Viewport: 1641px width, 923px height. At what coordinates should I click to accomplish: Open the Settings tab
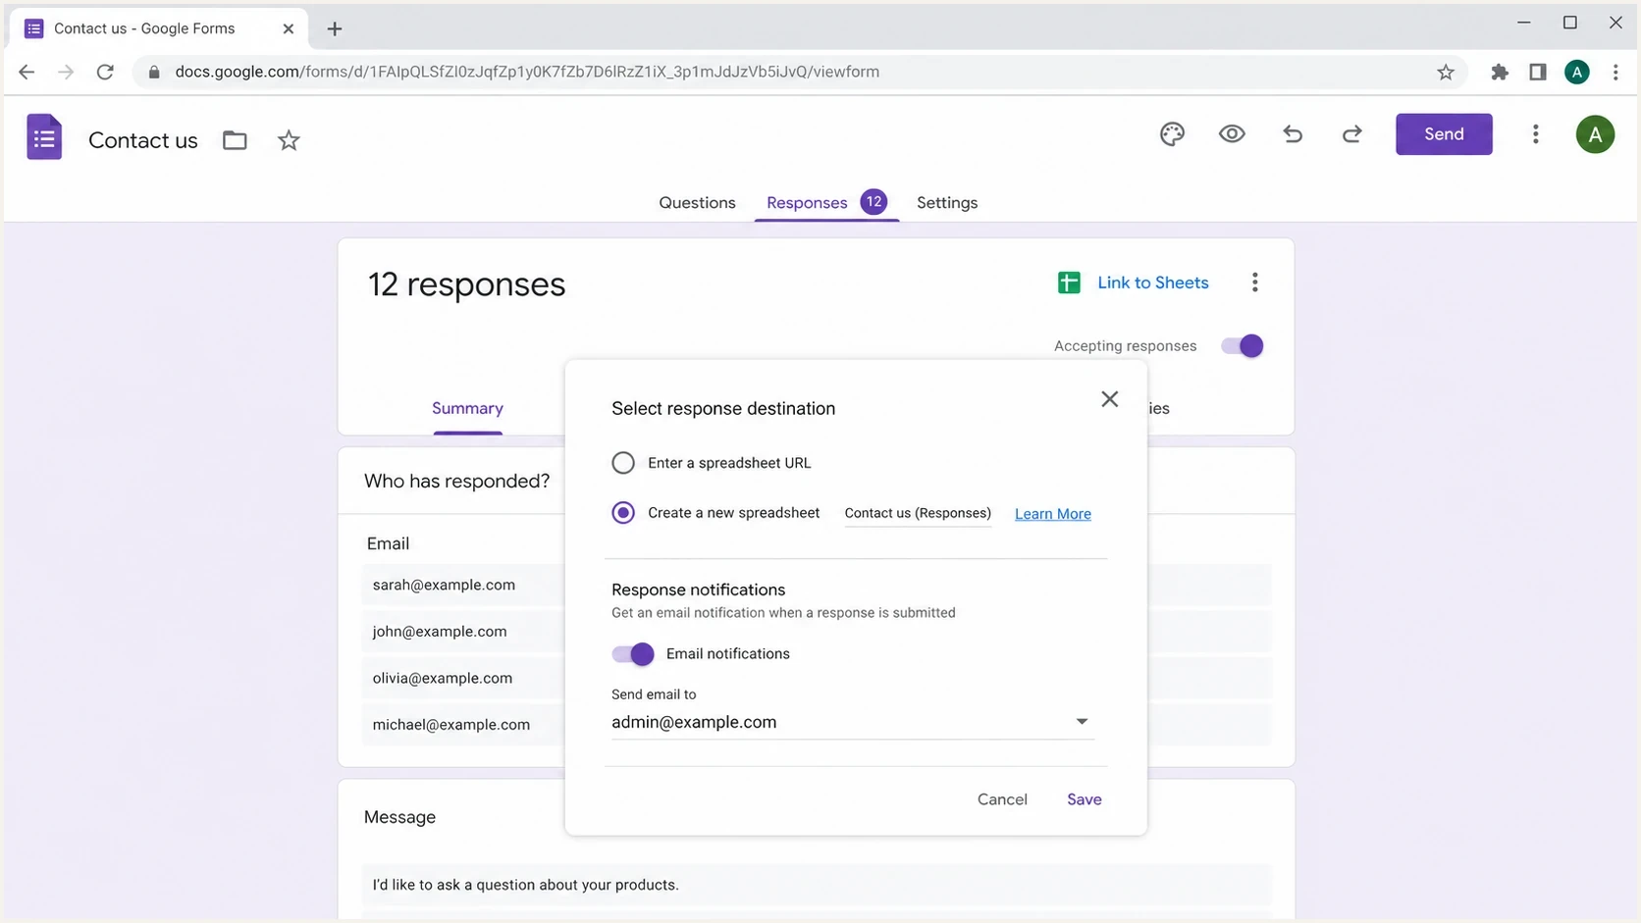[947, 203]
